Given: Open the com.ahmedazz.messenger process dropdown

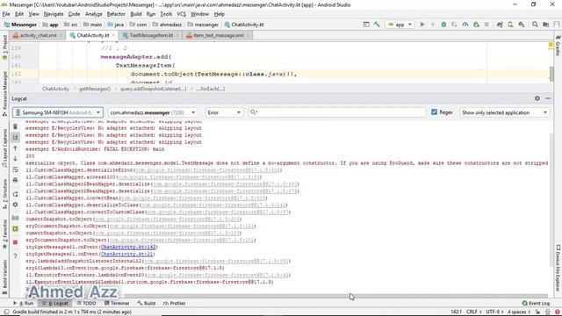Looking at the screenshot, I should pos(153,112).
